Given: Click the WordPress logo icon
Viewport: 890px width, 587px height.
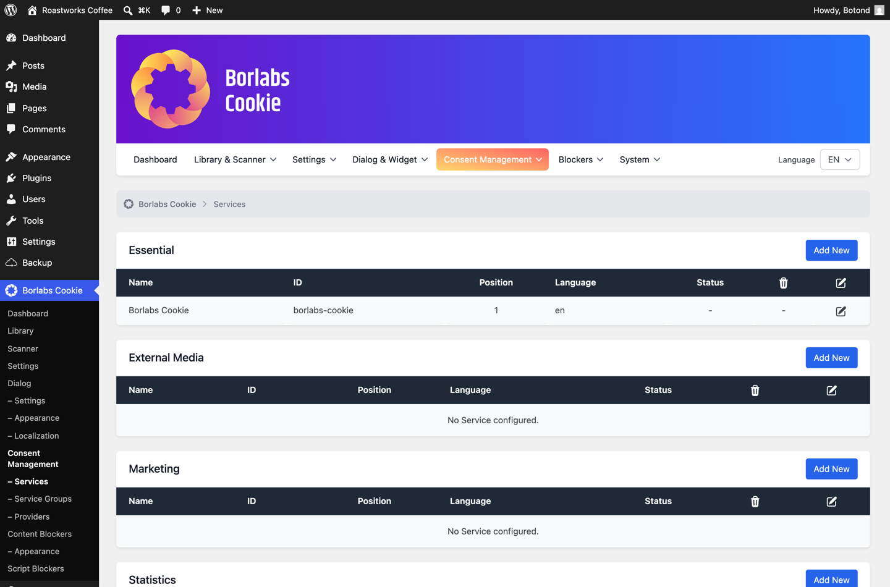Looking at the screenshot, I should pyautogui.click(x=11, y=10).
